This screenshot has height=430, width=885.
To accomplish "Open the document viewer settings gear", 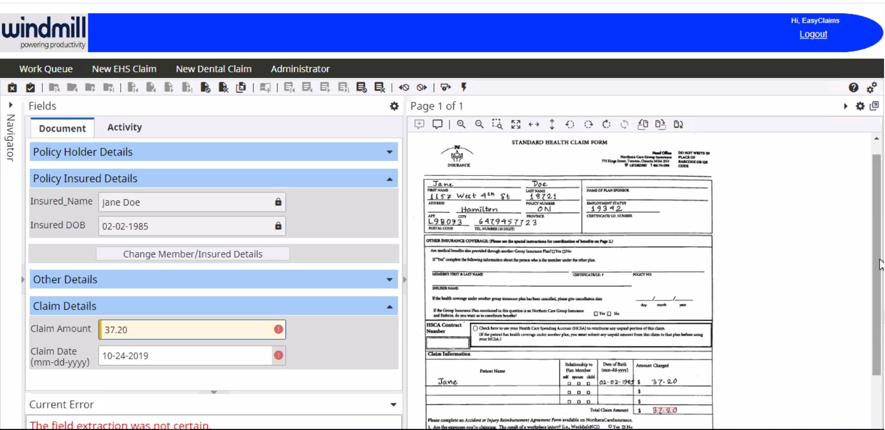I will point(860,106).
